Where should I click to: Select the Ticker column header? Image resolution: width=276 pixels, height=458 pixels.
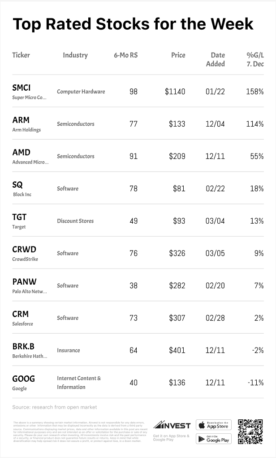[21, 55]
